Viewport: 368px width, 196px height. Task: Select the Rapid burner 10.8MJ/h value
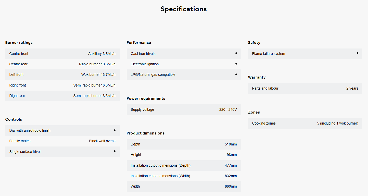tap(97, 64)
